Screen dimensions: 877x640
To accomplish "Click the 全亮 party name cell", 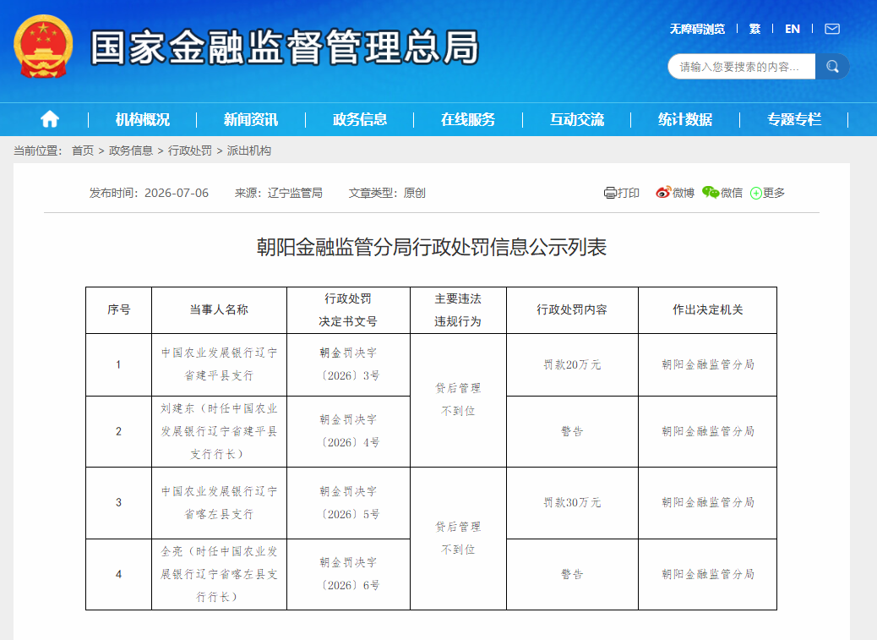I will point(220,574).
